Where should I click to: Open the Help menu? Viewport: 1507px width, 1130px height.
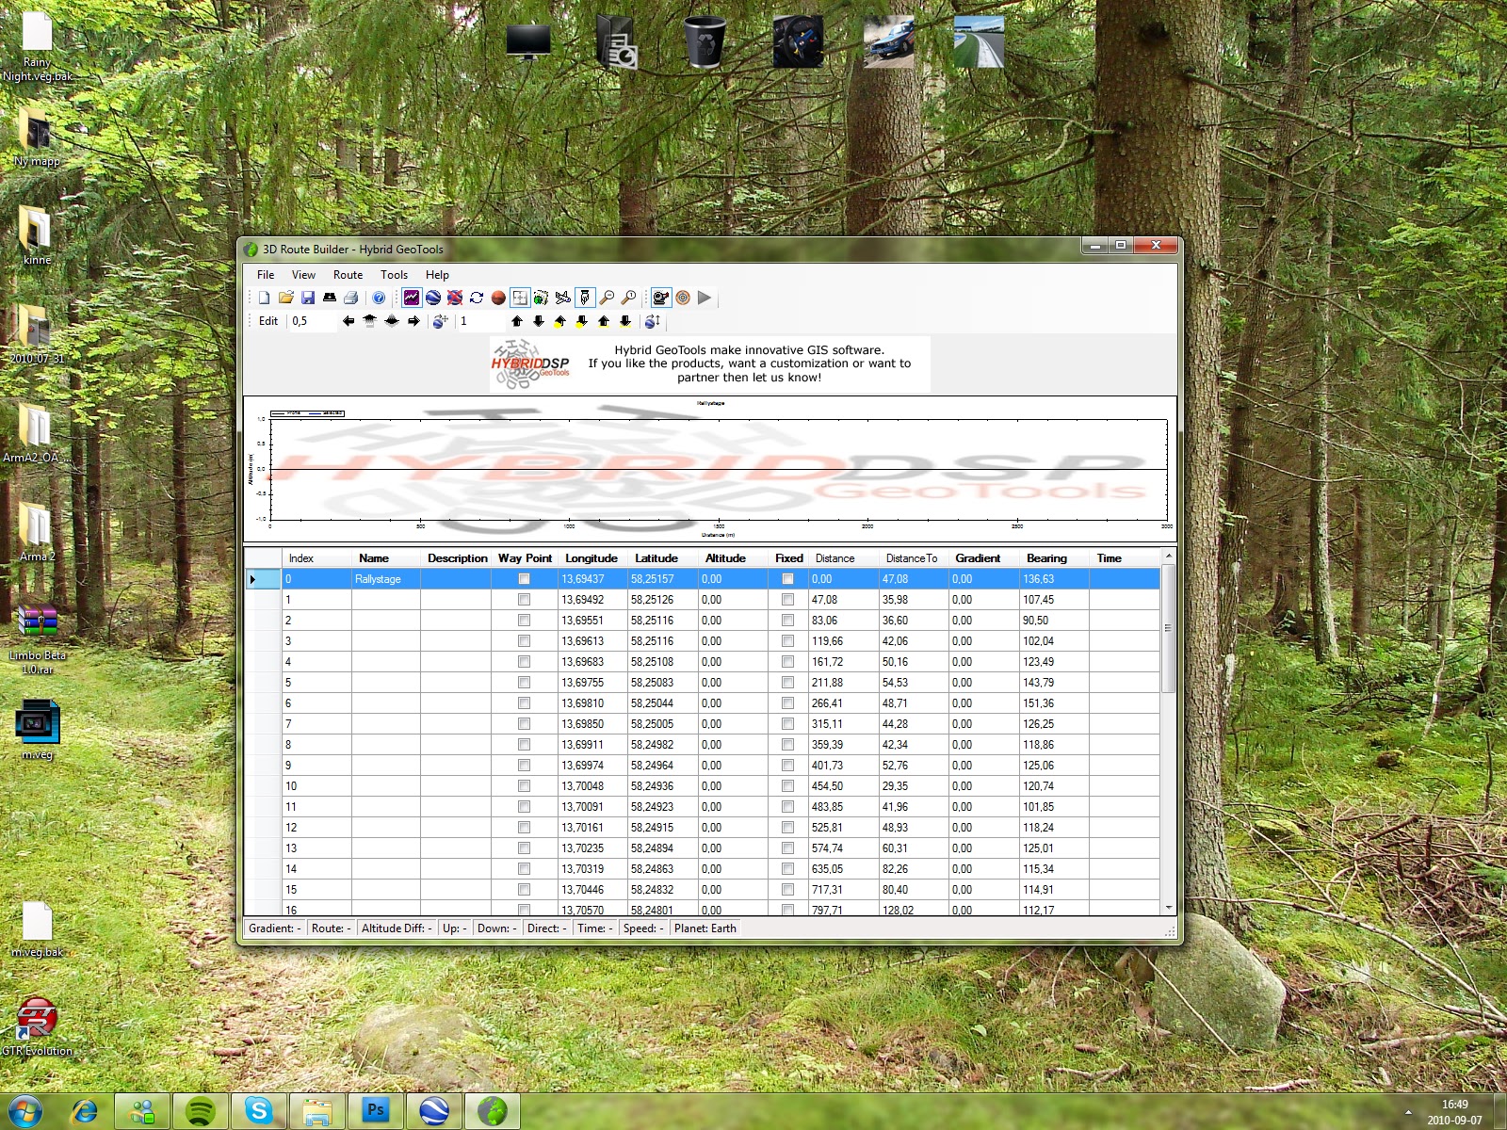click(x=437, y=275)
